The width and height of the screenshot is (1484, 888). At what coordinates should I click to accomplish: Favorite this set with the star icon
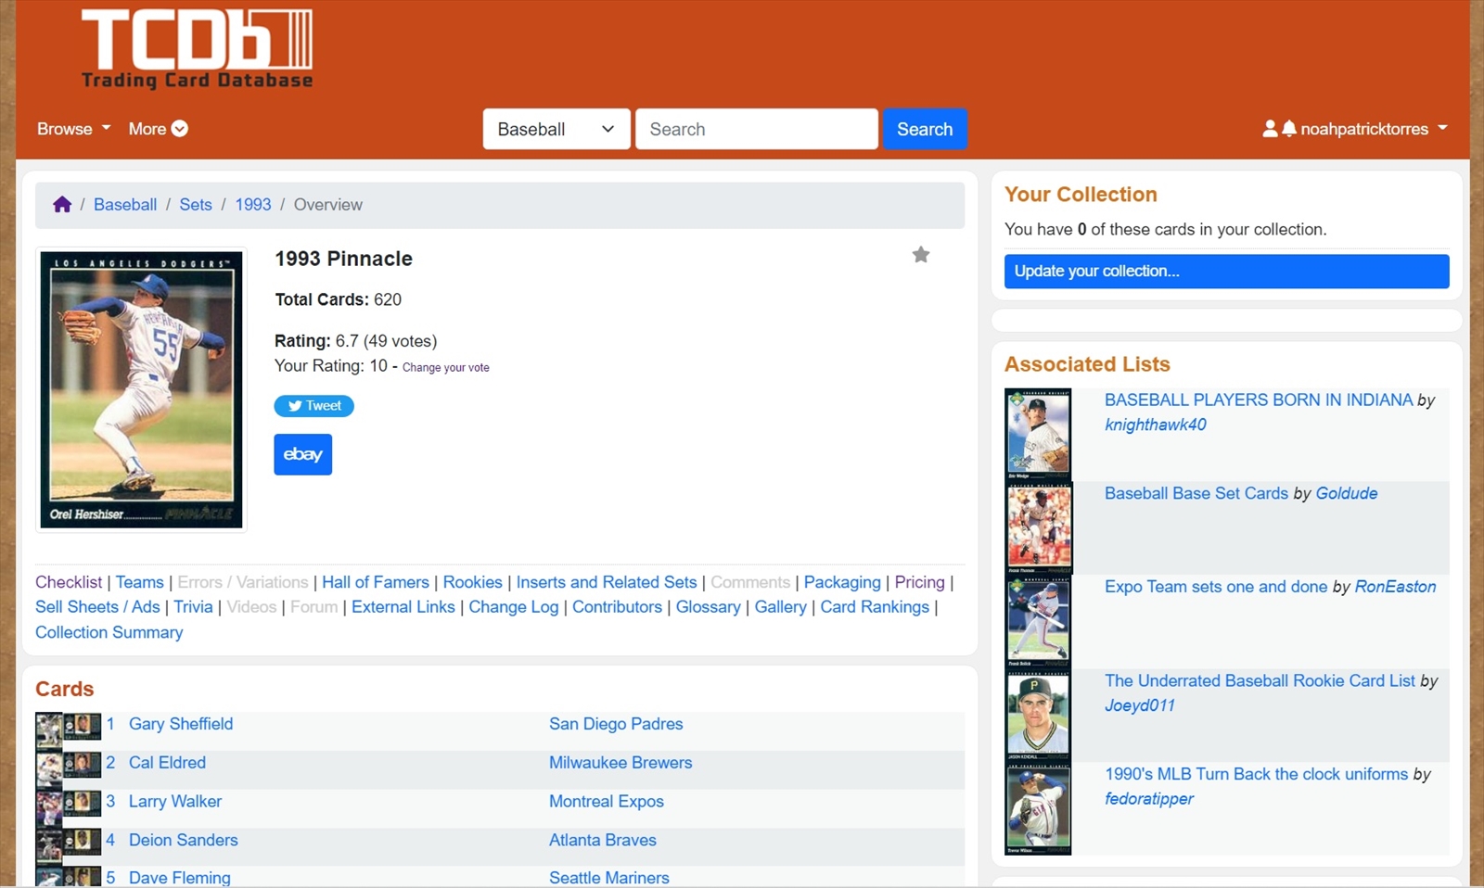920,255
